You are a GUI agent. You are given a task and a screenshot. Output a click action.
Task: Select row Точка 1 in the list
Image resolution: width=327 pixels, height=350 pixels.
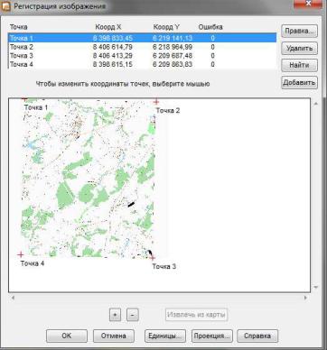coord(142,38)
